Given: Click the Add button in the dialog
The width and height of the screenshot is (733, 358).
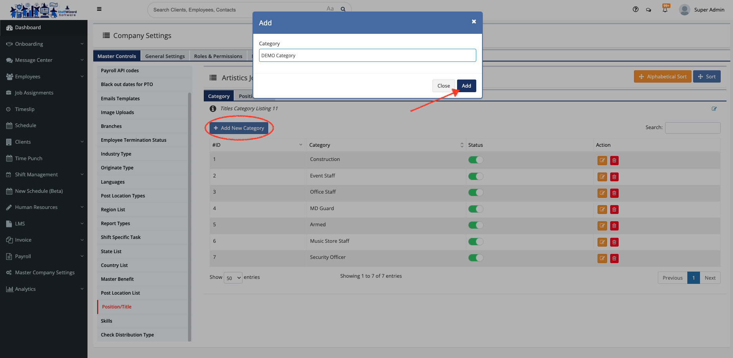Looking at the screenshot, I should 466,86.
